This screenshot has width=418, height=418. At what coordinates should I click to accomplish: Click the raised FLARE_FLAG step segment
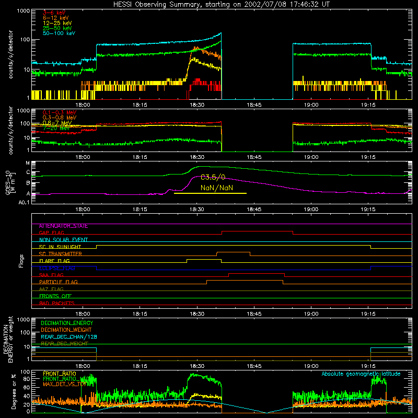tap(204, 259)
